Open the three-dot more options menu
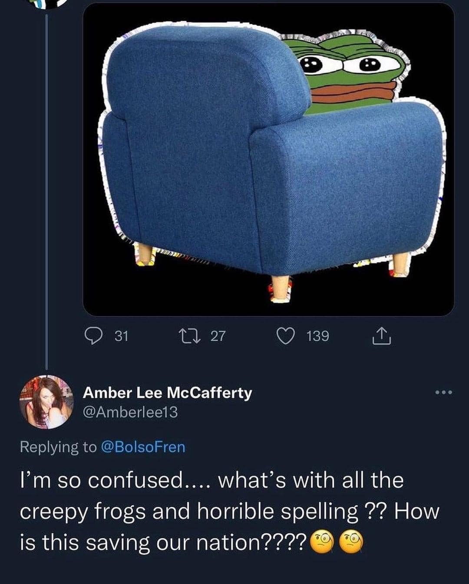 444,393
